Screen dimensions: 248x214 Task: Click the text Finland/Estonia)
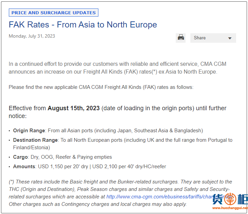point(32,148)
